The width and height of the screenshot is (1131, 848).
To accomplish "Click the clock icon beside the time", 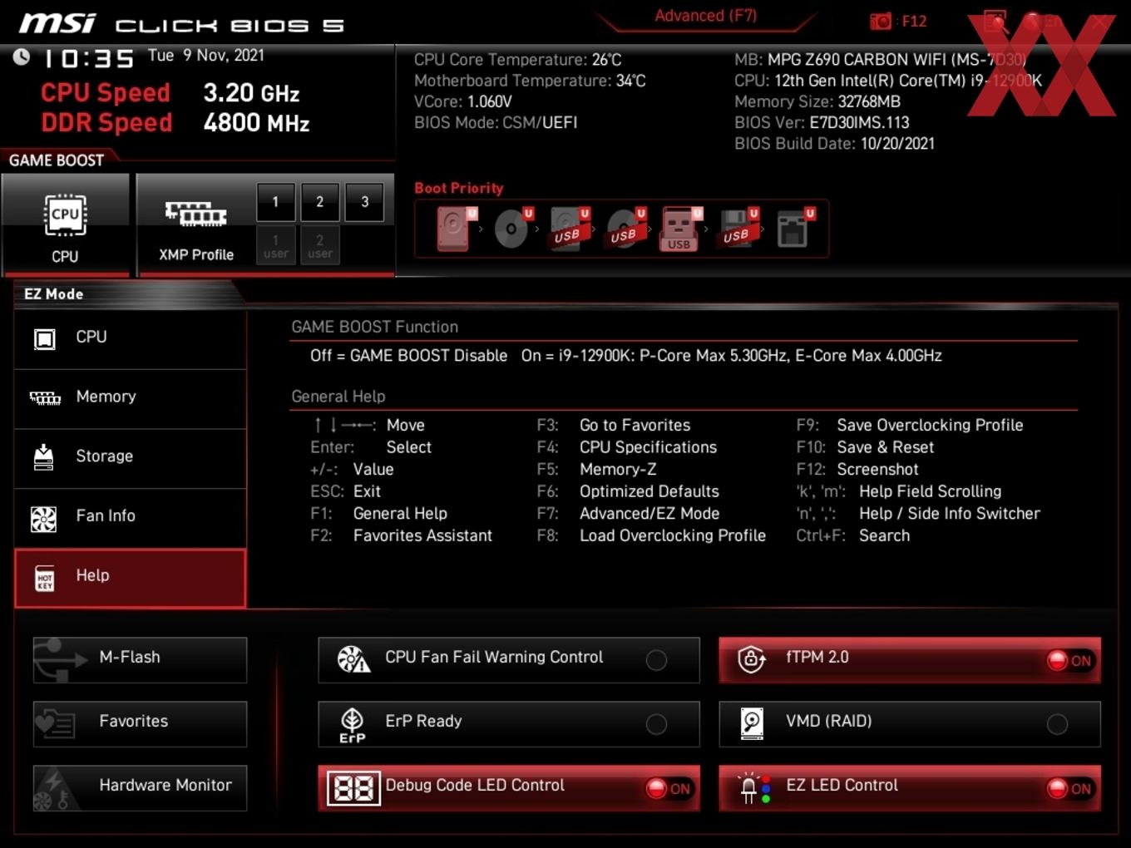I will tap(22, 57).
